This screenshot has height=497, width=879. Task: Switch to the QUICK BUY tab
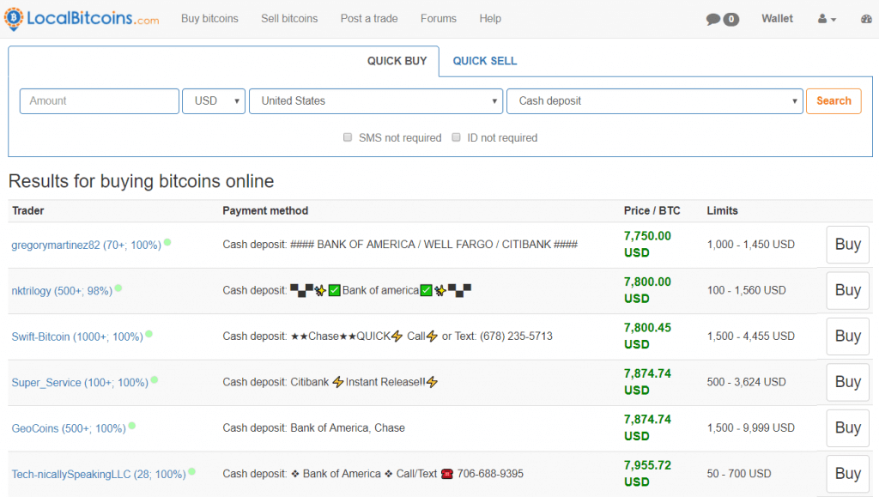pos(397,61)
